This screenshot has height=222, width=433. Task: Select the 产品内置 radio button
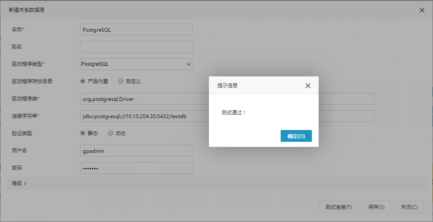[x=83, y=81]
